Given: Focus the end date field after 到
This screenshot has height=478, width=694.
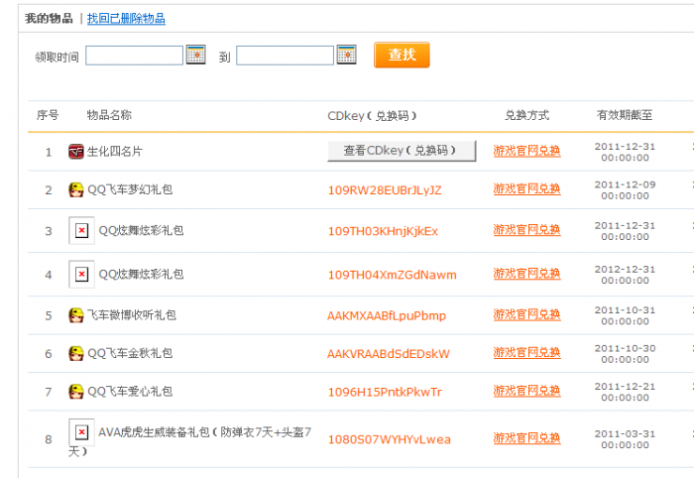Looking at the screenshot, I should pyautogui.click(x=286, y=56).
